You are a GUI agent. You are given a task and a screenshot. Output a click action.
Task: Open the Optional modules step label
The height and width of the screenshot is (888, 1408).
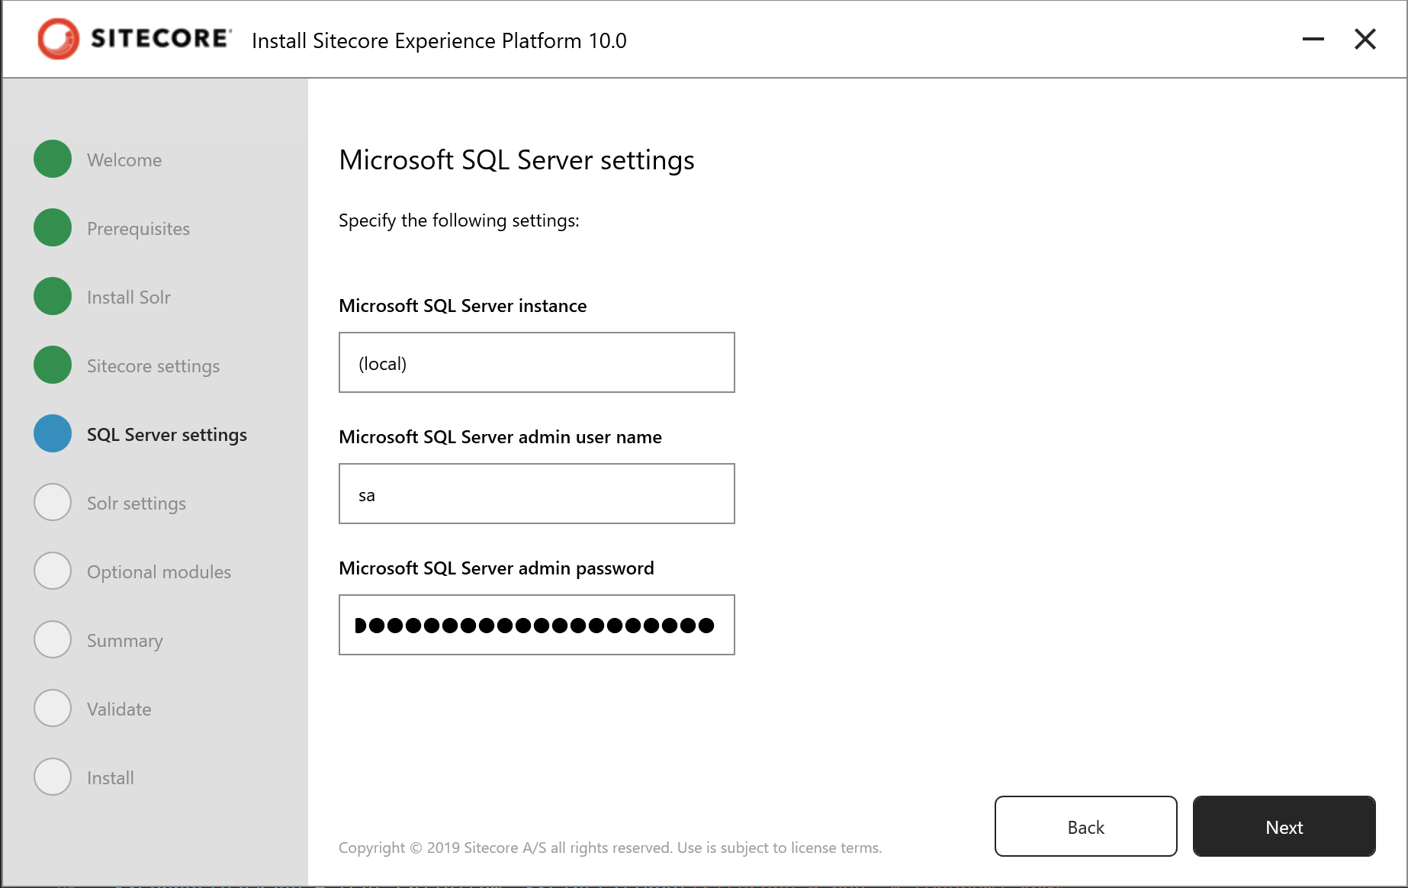(159, 572)
